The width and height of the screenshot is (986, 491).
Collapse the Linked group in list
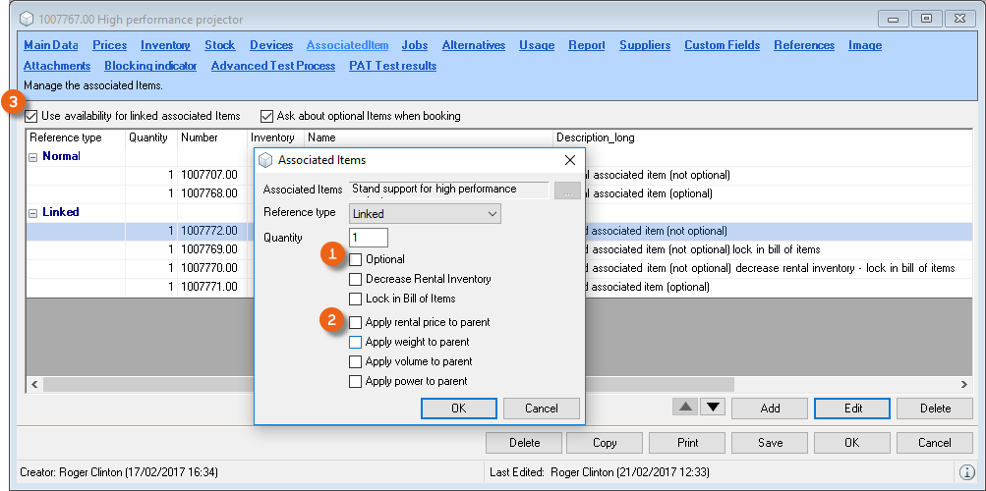tap(33, 212)
